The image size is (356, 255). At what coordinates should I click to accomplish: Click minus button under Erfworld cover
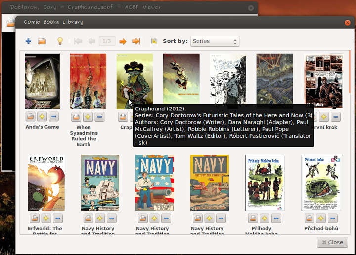(x=58, y=219)
